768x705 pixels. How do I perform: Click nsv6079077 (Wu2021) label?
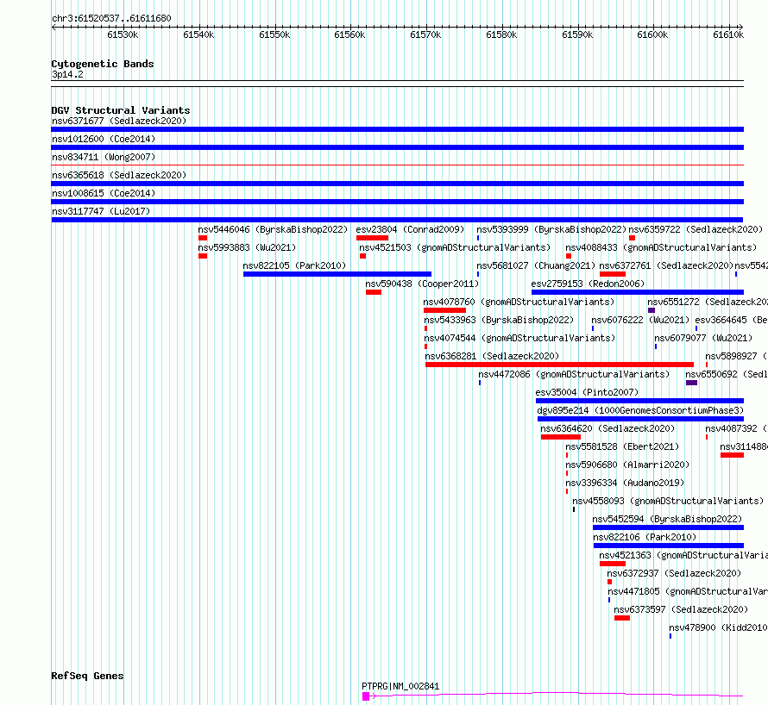(703, 338)
